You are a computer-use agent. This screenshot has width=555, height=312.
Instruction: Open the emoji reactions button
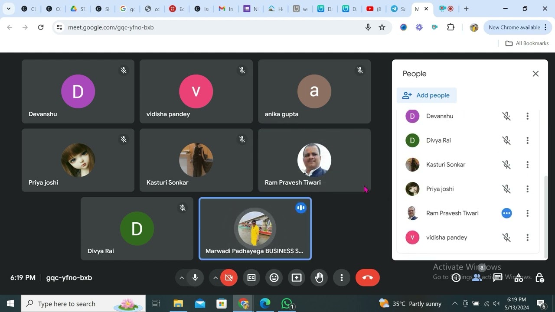click(x=274, y=278)
